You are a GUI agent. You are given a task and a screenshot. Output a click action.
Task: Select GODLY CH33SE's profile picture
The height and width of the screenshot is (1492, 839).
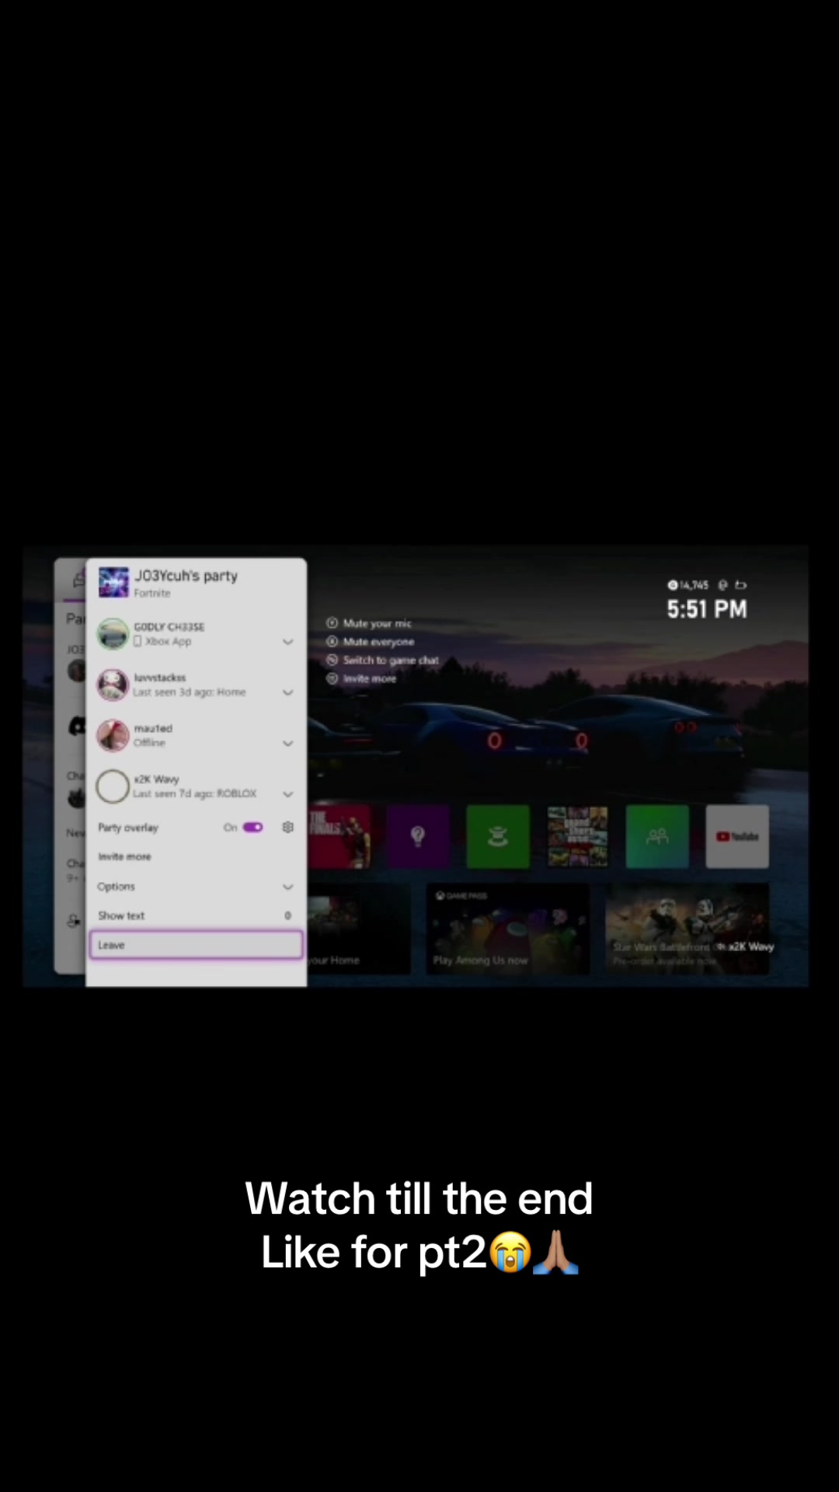tap(113, 633)
